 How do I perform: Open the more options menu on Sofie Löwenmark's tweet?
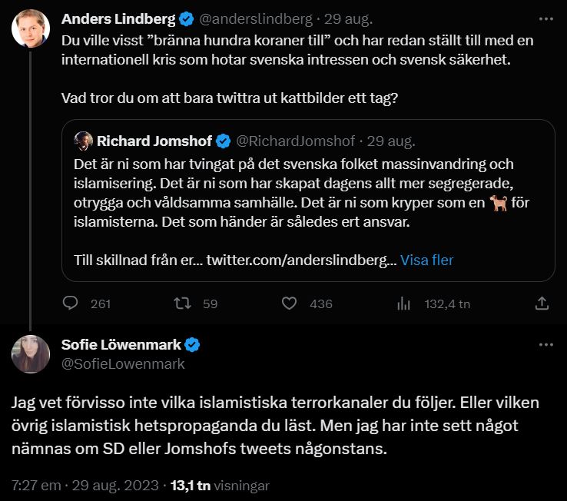(546, 344)
